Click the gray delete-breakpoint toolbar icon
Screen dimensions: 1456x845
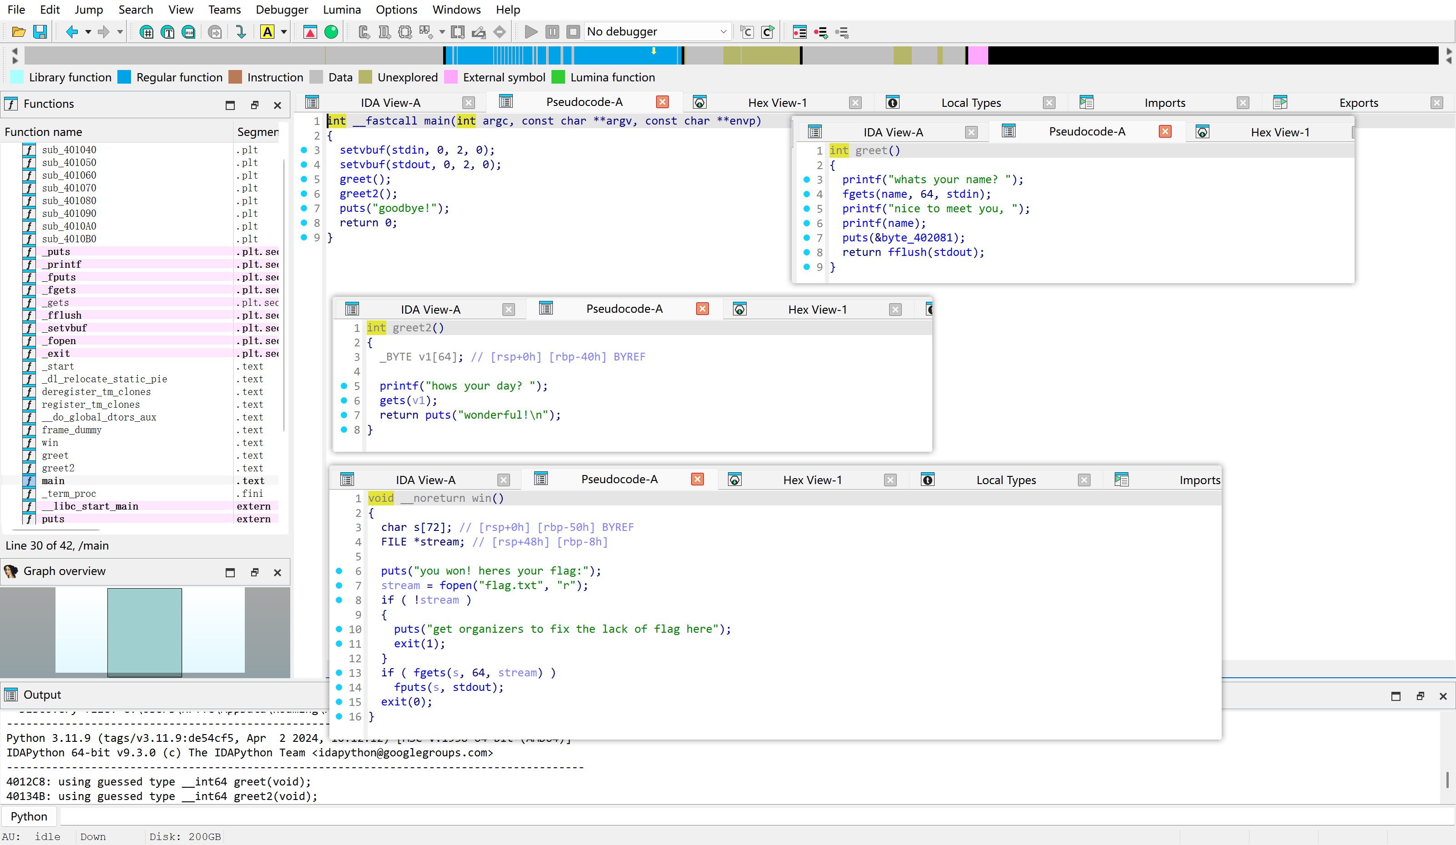842,32
